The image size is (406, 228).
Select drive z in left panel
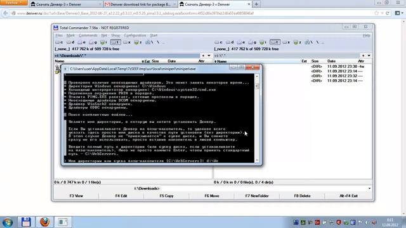tap(138, 42)
